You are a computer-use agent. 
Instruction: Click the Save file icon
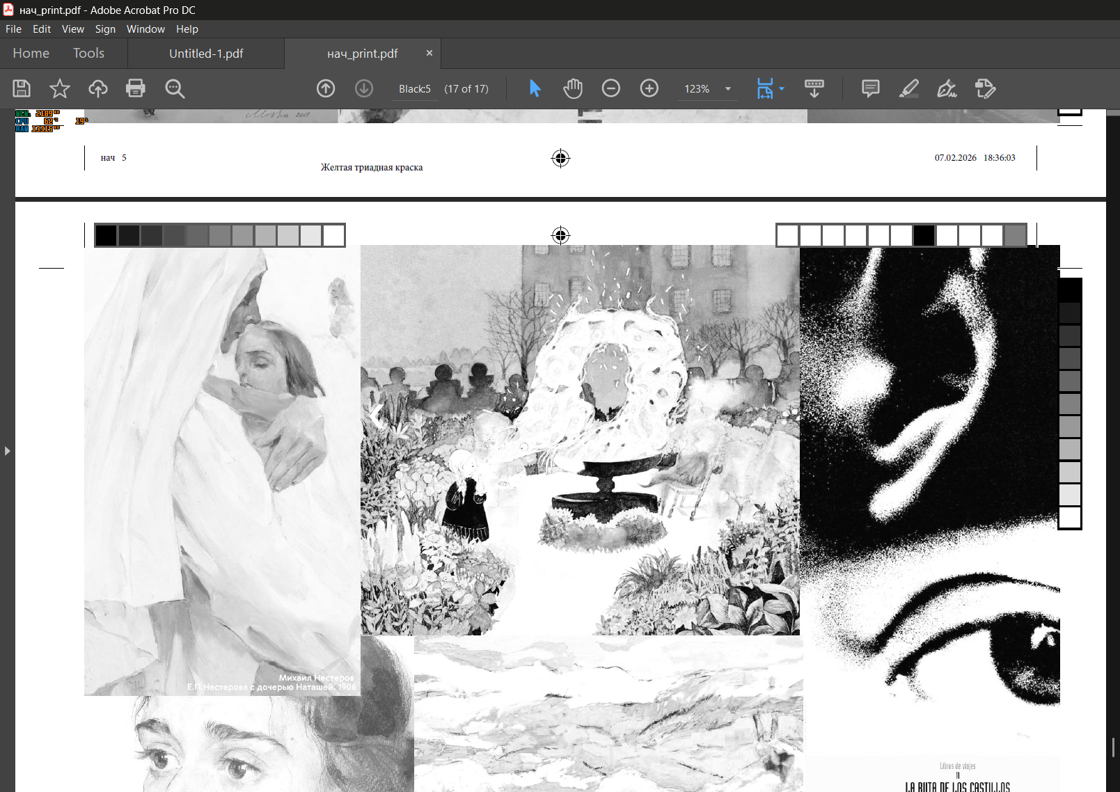[22, 88]
